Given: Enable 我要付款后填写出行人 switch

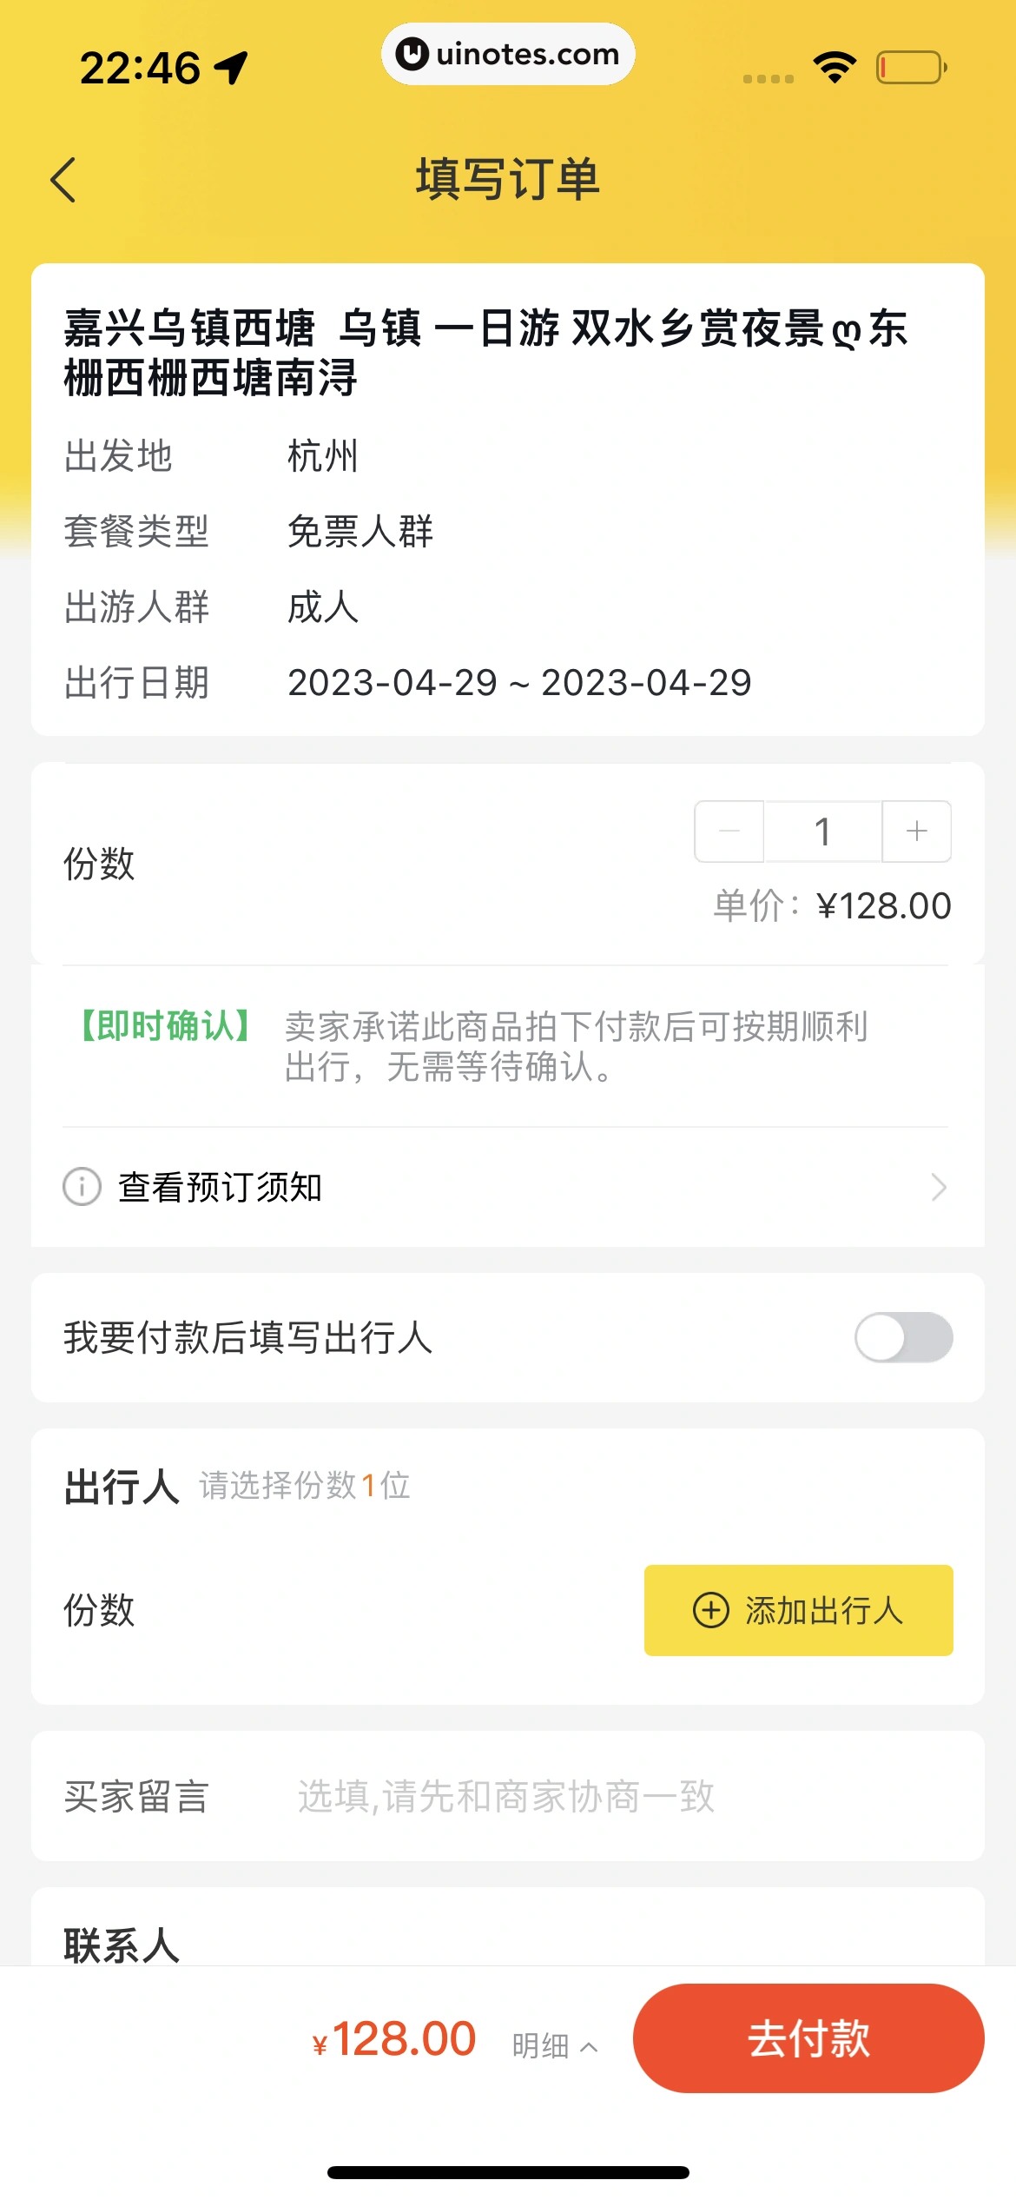Looking at the screenshot, I should [903, 1337].
